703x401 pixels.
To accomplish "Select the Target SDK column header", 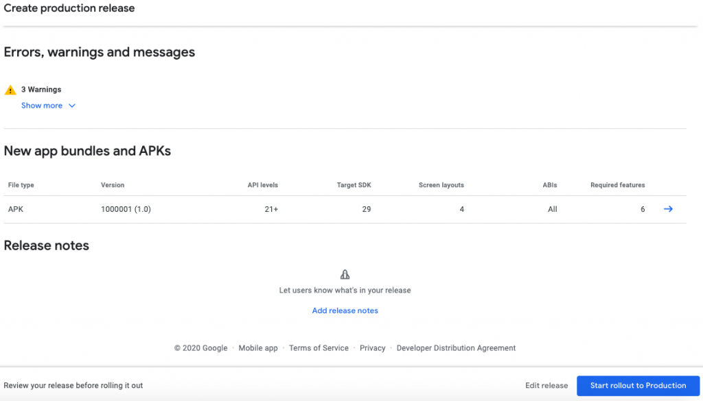I will tap(354, 185).
